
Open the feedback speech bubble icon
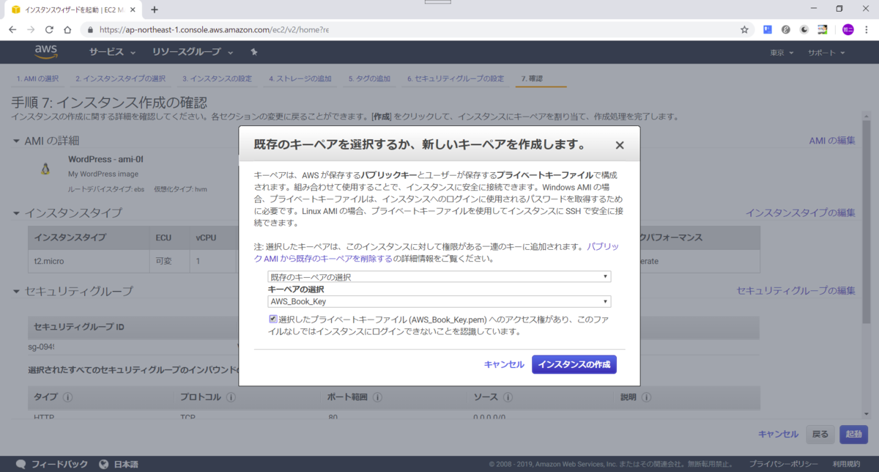(20, 463)
